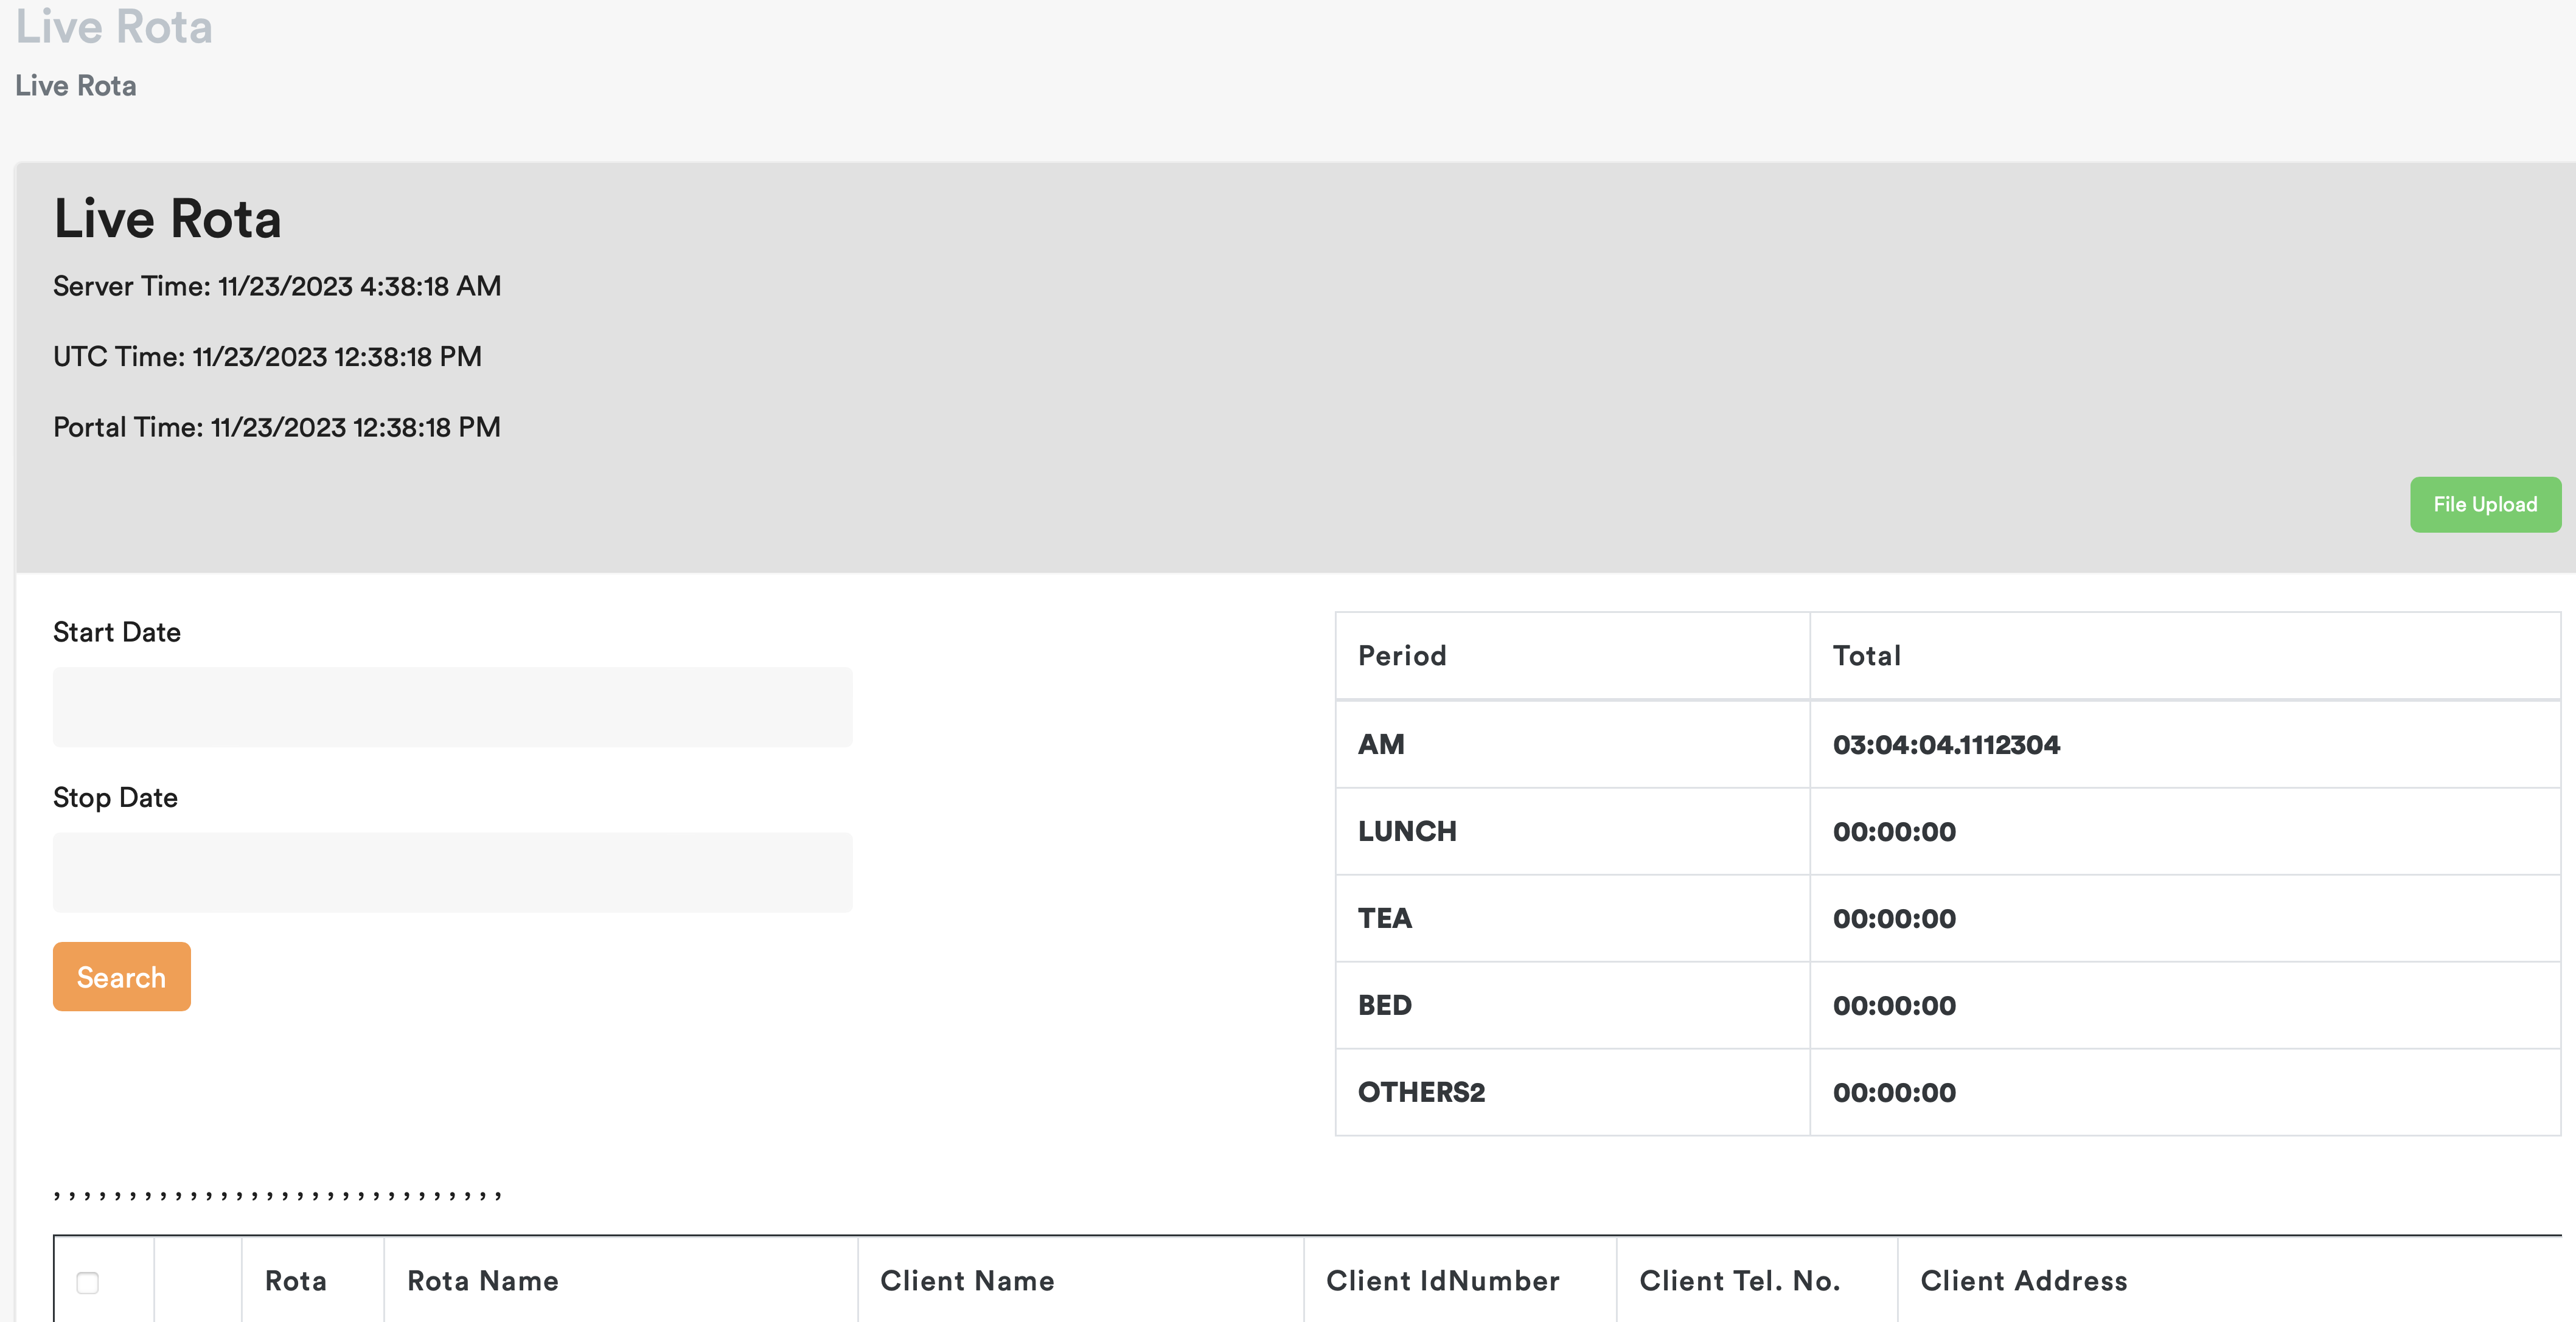
Task: Click the green File Upload button
Action: [x=2484, y=505]
